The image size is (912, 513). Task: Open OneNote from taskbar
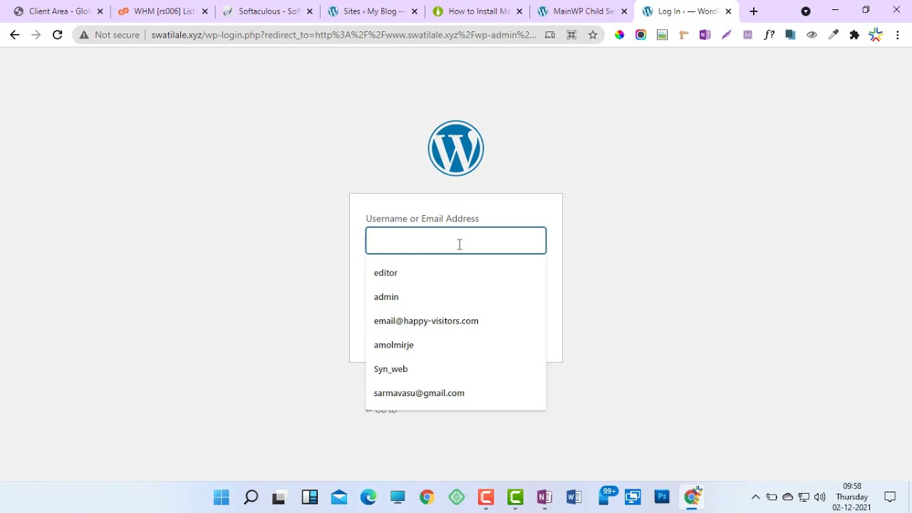pyautogui.click(x=544, y=497)
